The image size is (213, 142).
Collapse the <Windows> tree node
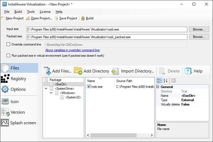click(51, 93)
